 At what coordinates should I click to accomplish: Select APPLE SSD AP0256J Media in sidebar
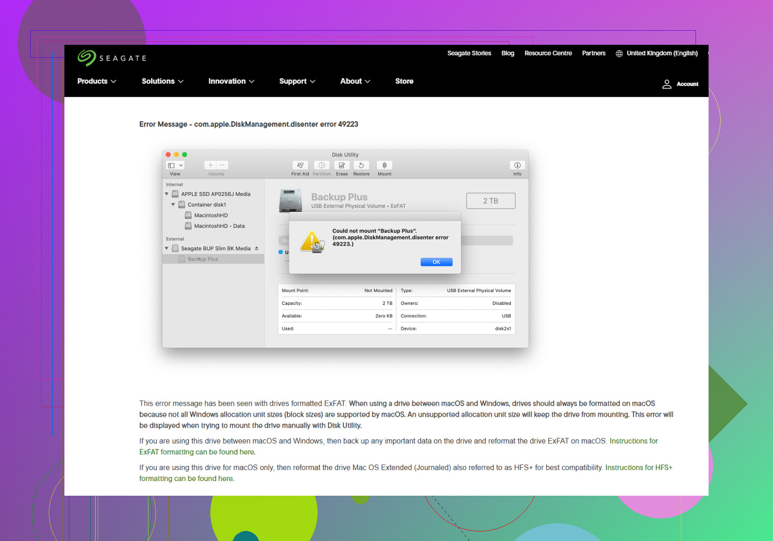point(215,194)
